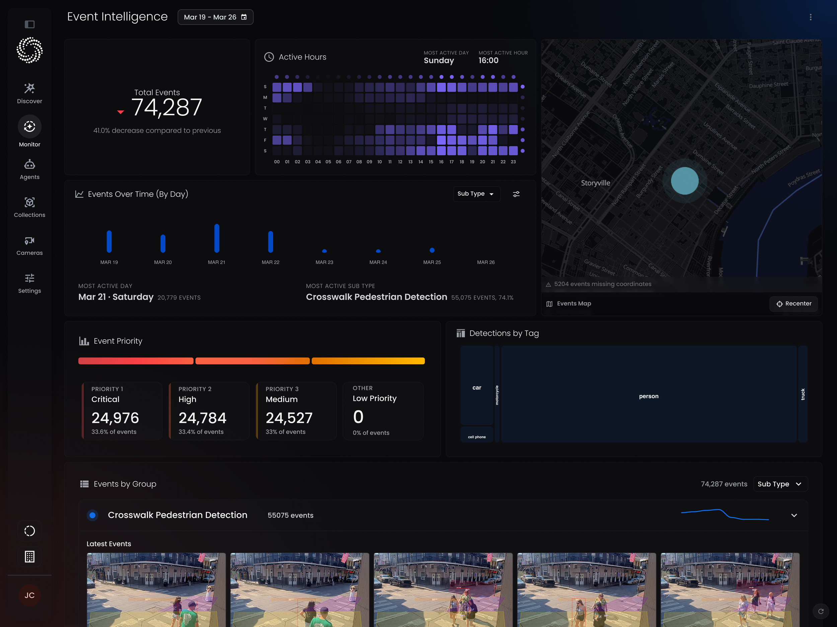Go to Collections in sidebar
This screenshot has height=627, width=837.
pos(29,207)
